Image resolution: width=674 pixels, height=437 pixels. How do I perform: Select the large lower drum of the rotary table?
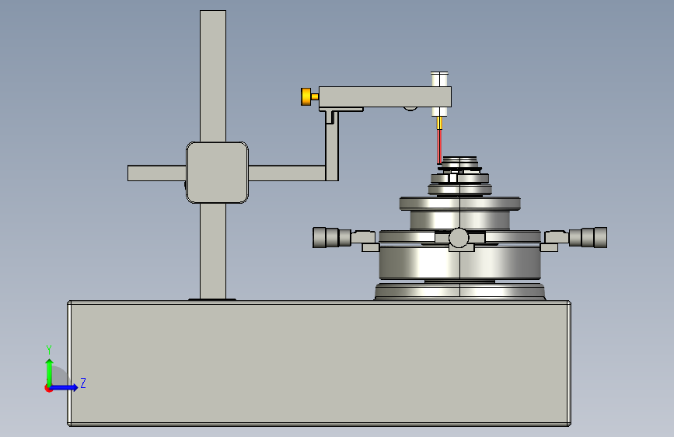pyautogui.click(x=460, y=262)
